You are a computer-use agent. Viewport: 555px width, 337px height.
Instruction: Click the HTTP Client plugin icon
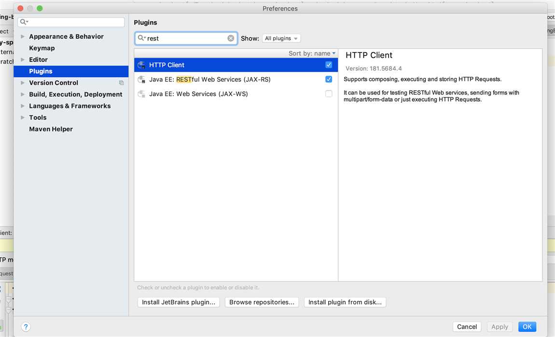point(141,65)
